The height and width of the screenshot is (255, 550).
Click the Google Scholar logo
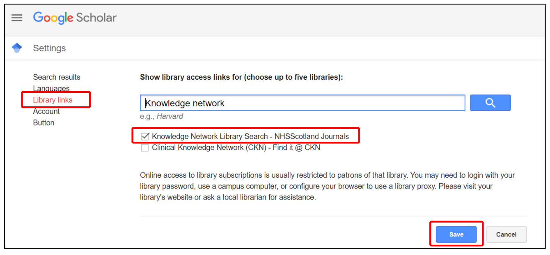(x=75, y=18)
